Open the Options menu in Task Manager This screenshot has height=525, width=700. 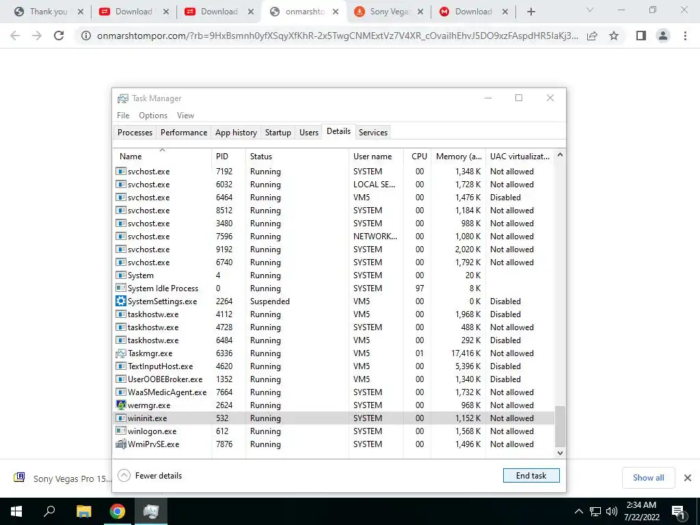point(153,115)
